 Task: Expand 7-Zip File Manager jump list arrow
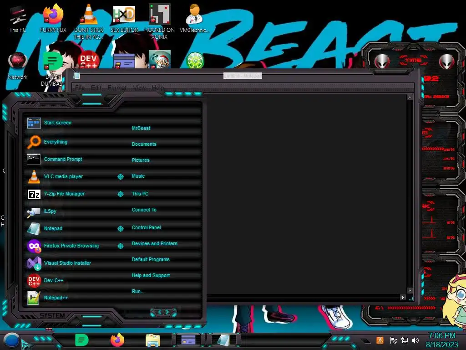pyautogui.click(x=120, y=194)
